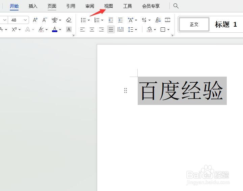Click the outlined A text effects icon
Image resolution: width=243 pixels, height=191 pixels.
coord(28,29)
